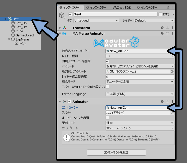
Task: Click 統合されるアニメーター New_AniCon field
Action: pyautogui.click(x=137, y=51)
